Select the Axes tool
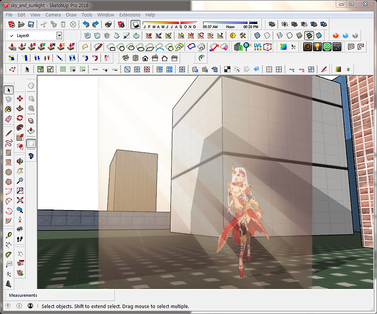Image resolution: width=377 pixels, height=314 pixels. click(x=9, y=274)
